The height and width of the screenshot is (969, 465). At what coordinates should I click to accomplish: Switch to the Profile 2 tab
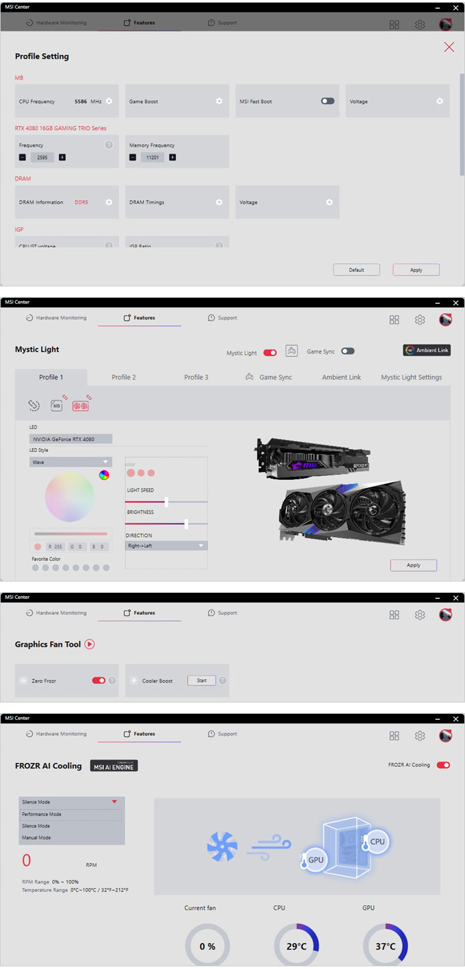[x=124, y=377]
